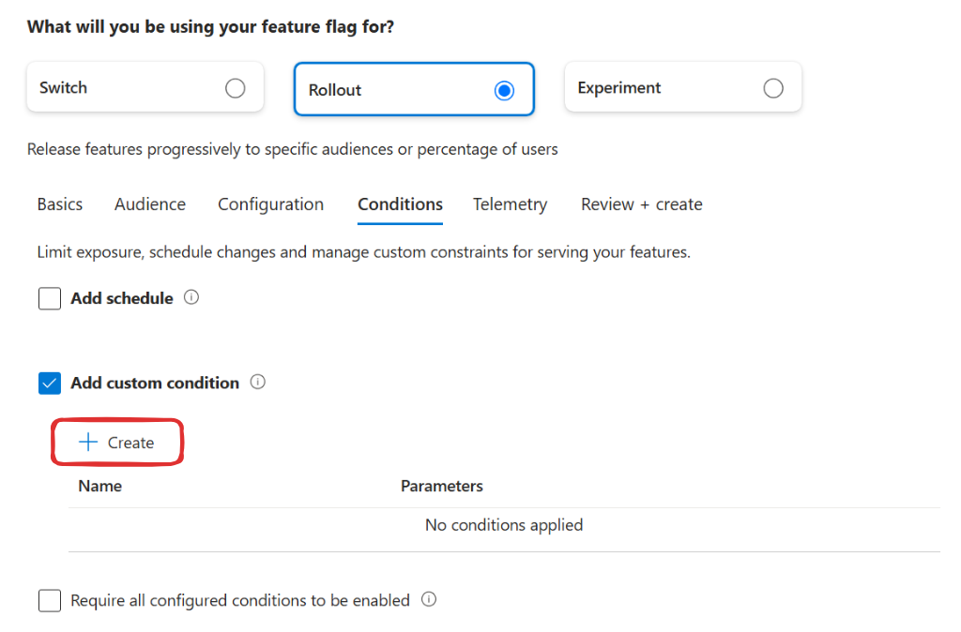The height and width of the screenshot is (632, 961).
Task: Click the Parameters column header
Action: [442, 486]
